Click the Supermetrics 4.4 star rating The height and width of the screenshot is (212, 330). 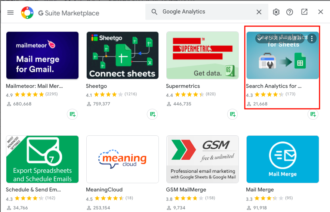[189, 95]
